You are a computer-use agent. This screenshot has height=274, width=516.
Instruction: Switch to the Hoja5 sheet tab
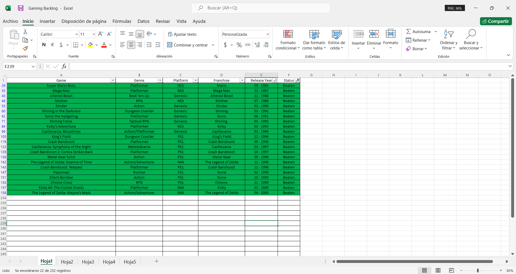[x=130, y=262]
